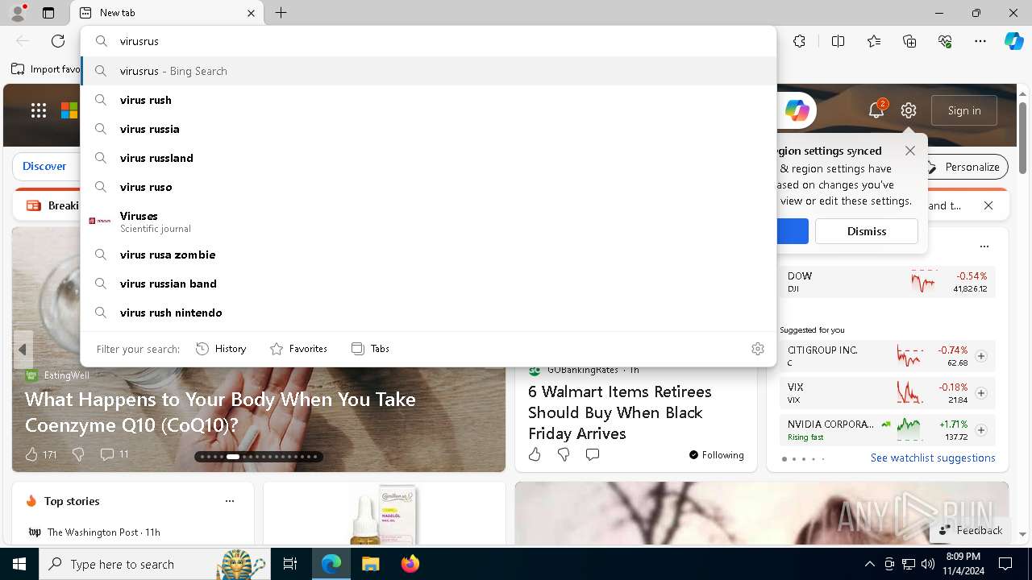This screenshot has width=1032, height=580.
Task: Click the Sign in button
Action: pyautogui.click(x=964, y=110)
